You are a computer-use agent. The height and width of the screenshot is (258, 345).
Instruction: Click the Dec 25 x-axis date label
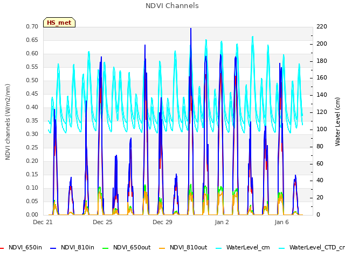(x=102, y=222)
